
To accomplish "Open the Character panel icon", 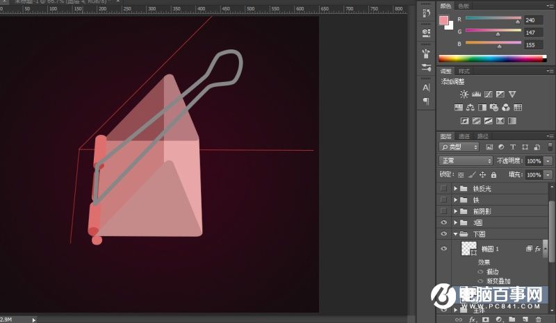I will [426, 88].
